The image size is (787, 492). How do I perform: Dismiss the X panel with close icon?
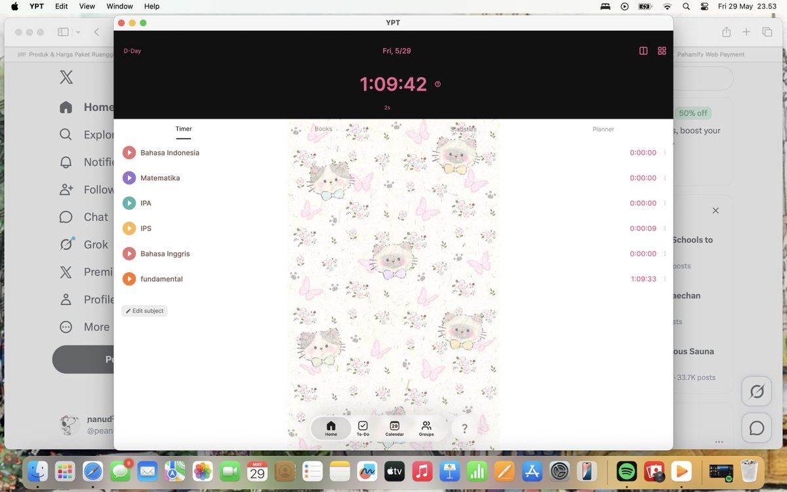pyautogui.click(x=716, y=211)
